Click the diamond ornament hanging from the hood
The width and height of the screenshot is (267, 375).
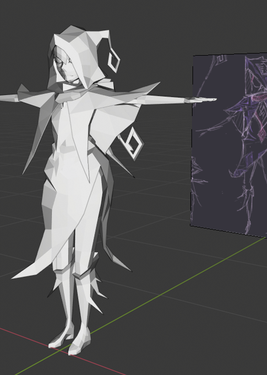[114, 61]
